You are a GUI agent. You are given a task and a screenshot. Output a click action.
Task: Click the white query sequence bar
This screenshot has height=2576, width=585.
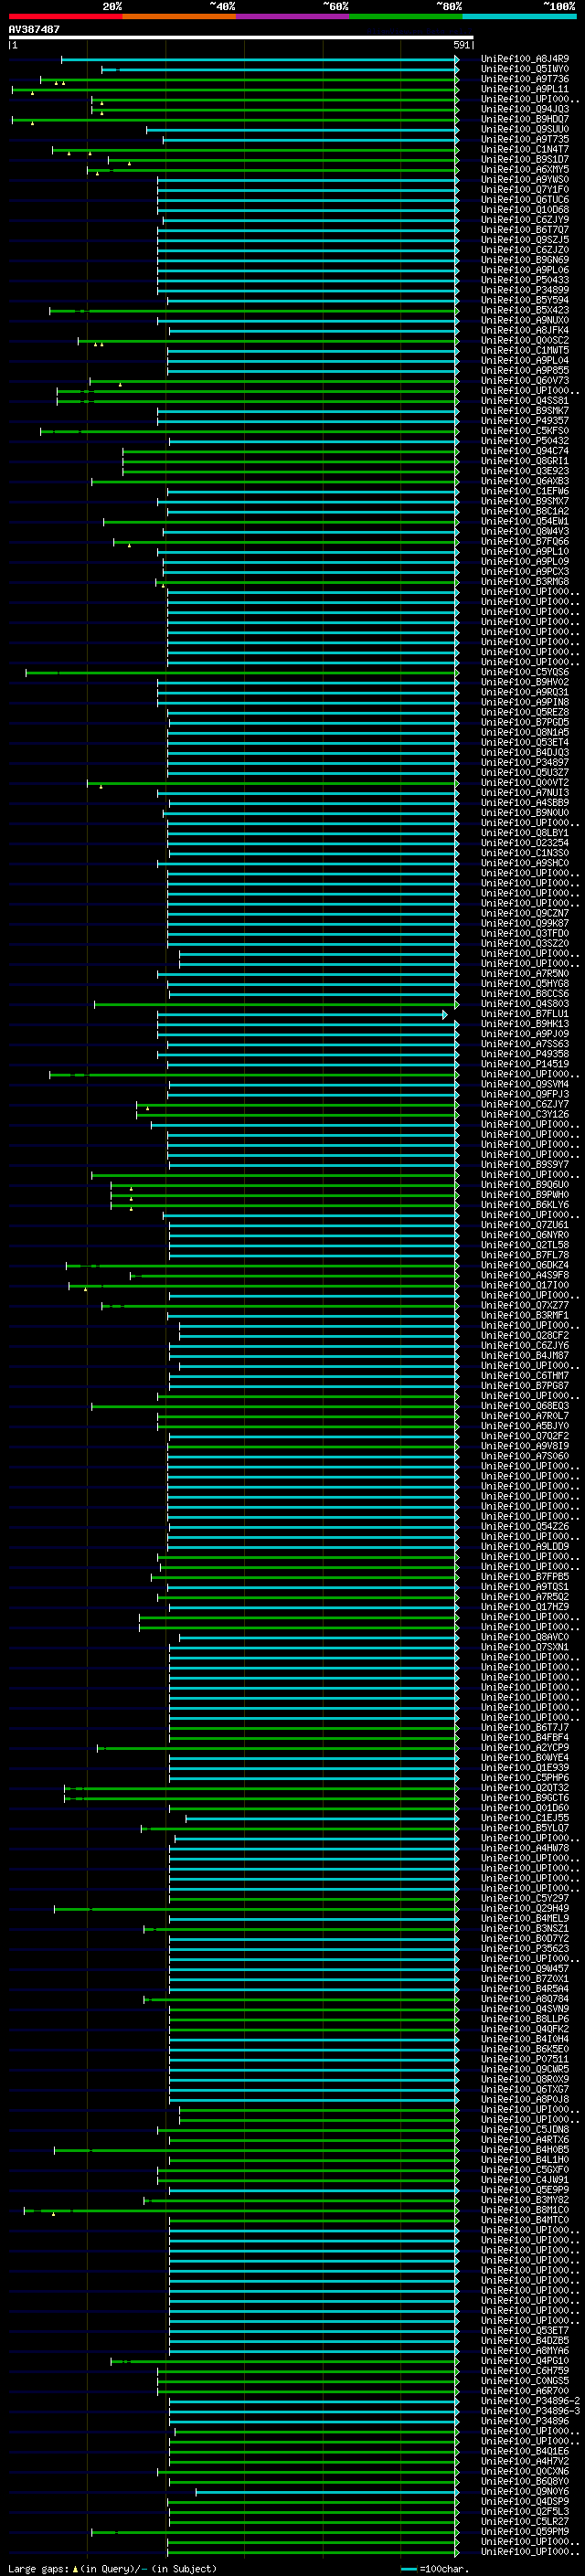(241, 37)
